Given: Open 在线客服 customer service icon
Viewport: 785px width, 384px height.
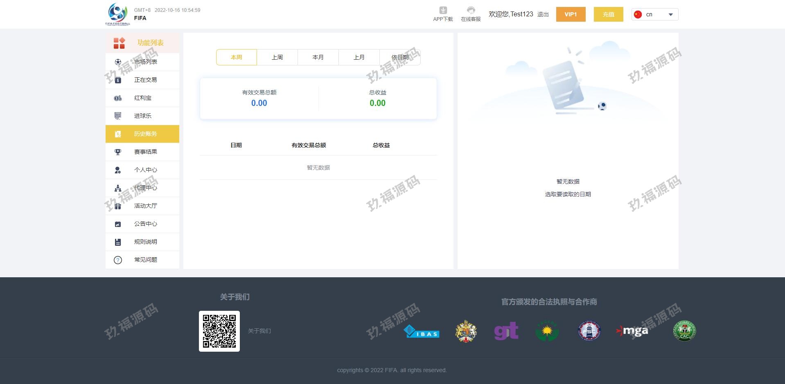Looking at the screenshot, I should (471, 10).
